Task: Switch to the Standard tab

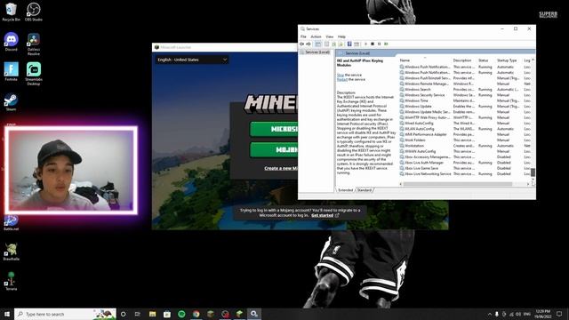Action: click(365, 190)
